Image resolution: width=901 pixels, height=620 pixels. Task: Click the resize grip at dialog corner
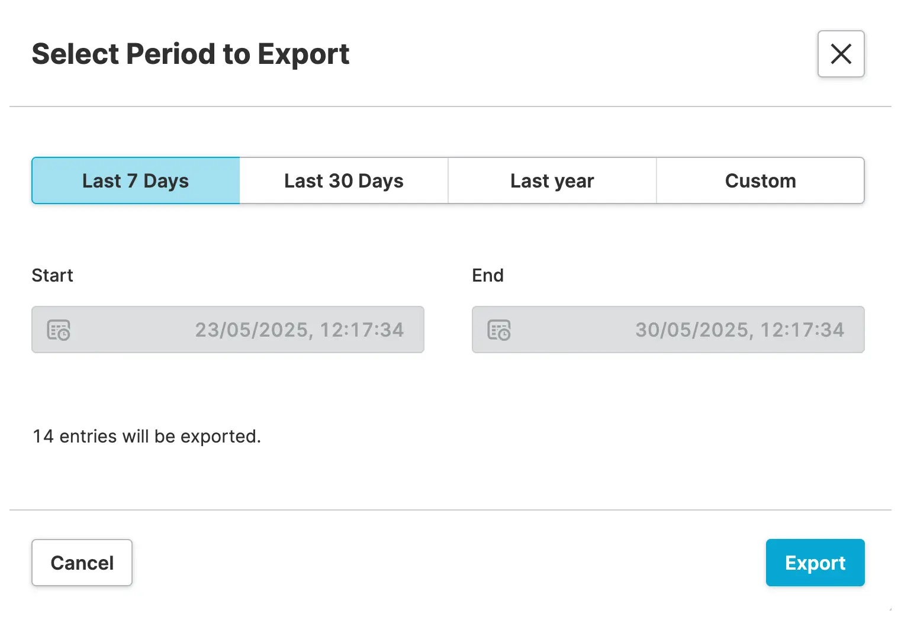[x=890, y=609]
